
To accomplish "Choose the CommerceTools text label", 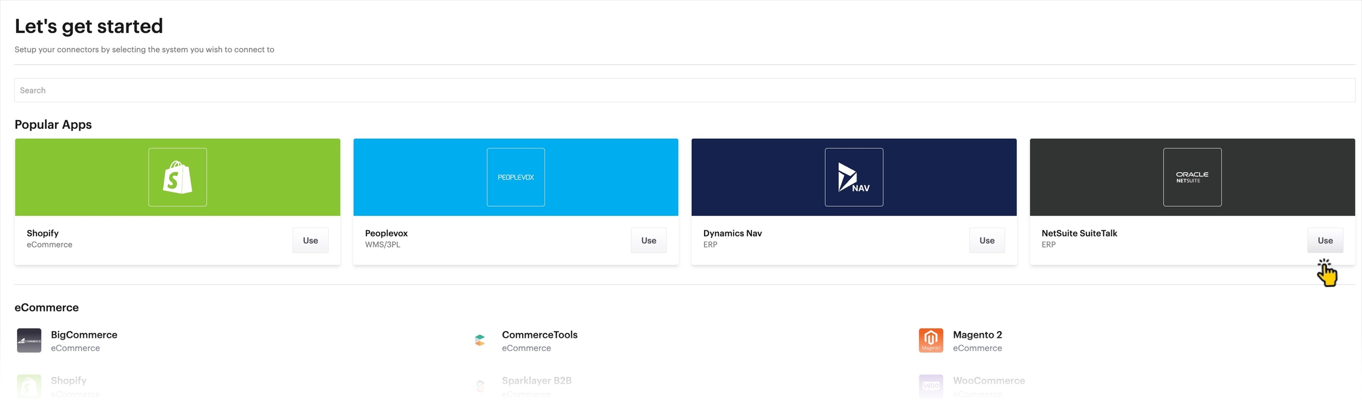I will pyautogui.click(x=539, y=335).
